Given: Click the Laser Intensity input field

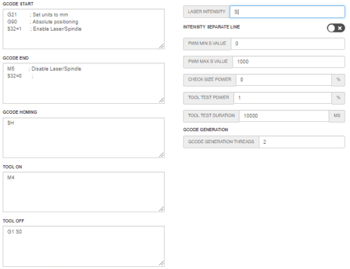Looking at the screenshot, I should click(287, 12).
